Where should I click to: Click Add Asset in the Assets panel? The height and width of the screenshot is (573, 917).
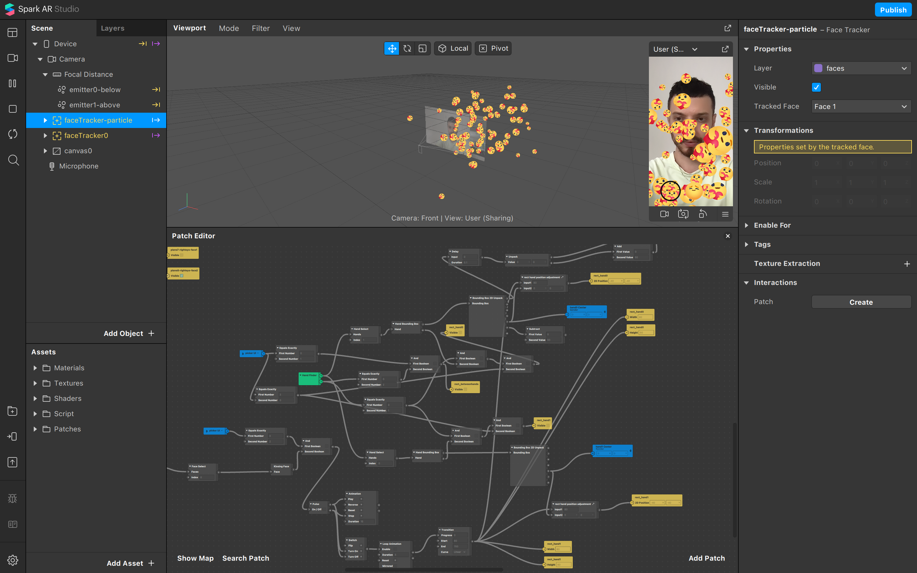131,563
